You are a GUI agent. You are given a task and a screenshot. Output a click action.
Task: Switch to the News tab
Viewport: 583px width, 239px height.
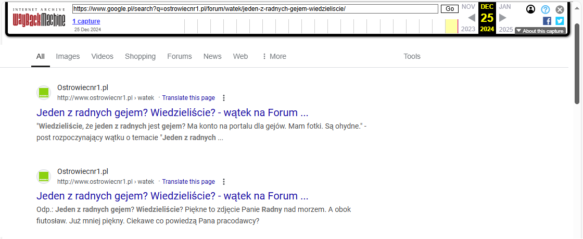(x=212, y=56)
